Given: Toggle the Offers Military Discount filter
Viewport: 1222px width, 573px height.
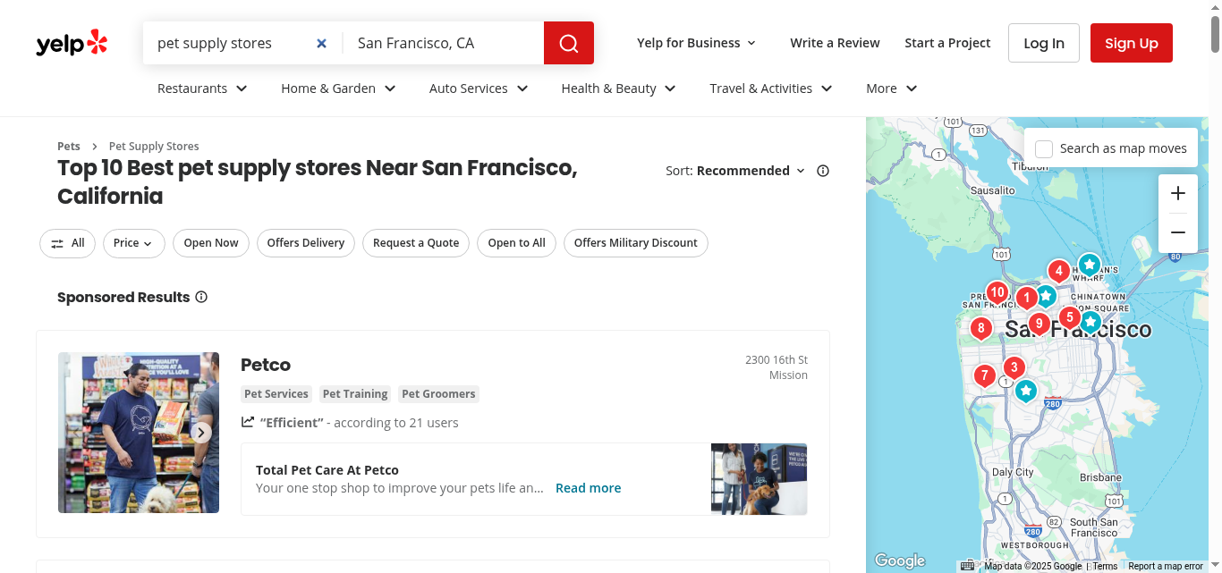Looking at the screenshot, I should [636, 243].
